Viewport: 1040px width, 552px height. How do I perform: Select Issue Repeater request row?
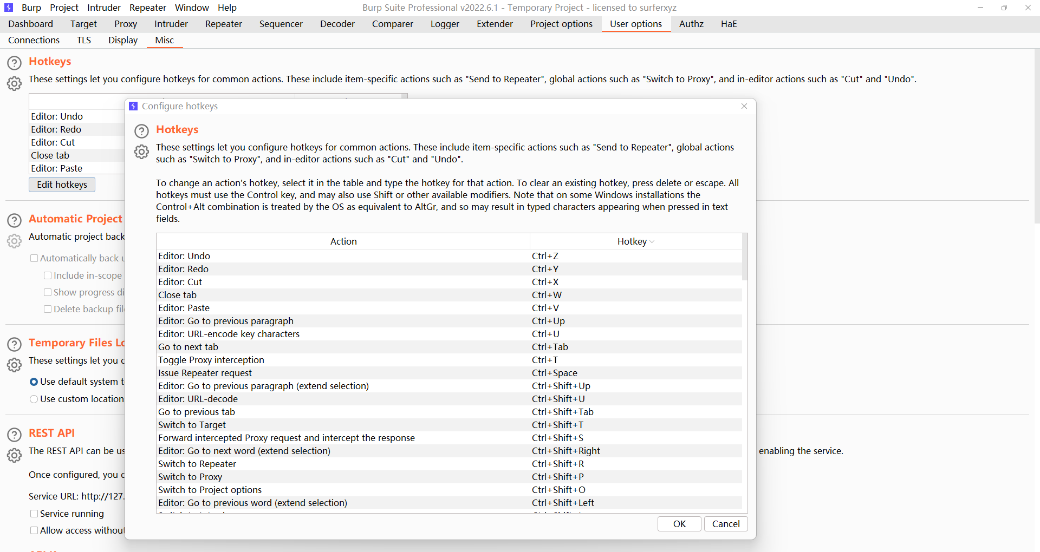(449, 373)
